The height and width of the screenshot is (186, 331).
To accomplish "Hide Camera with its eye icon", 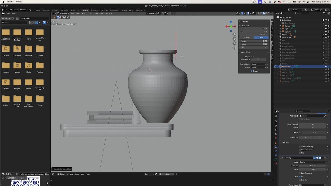I will [326, 26].
